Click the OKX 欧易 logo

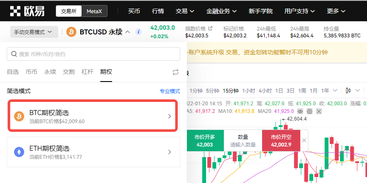click(x=27, y=11)
